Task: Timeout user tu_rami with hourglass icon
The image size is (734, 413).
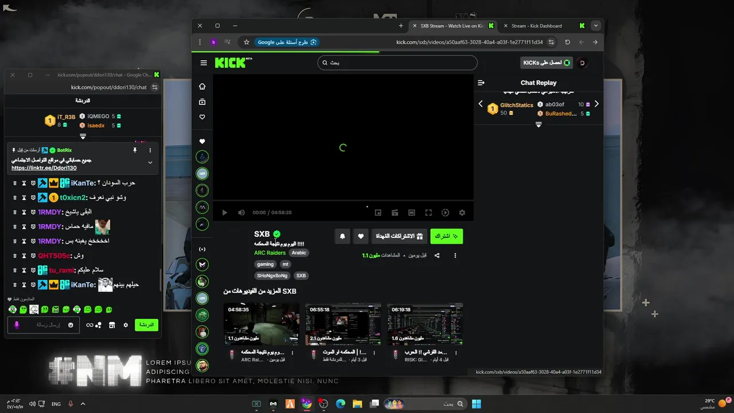Action: [24, 270]
